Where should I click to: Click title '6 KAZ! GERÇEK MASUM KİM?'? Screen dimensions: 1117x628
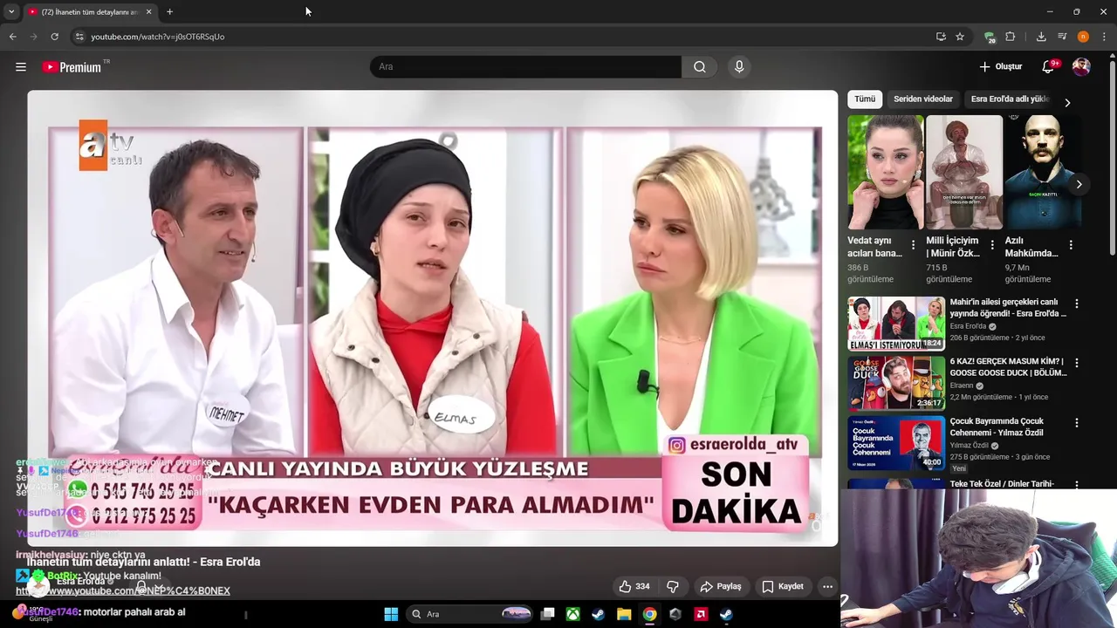(1008, 367)
